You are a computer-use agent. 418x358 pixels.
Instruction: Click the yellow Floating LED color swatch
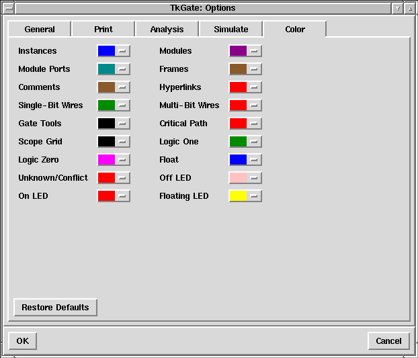238,195
